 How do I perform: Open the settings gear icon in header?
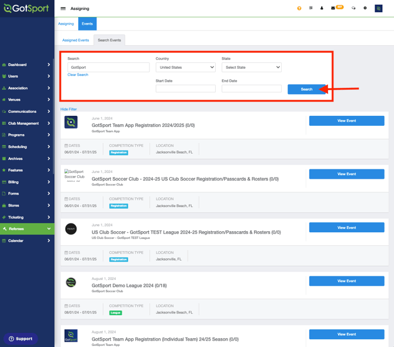[x=365, y=8]
